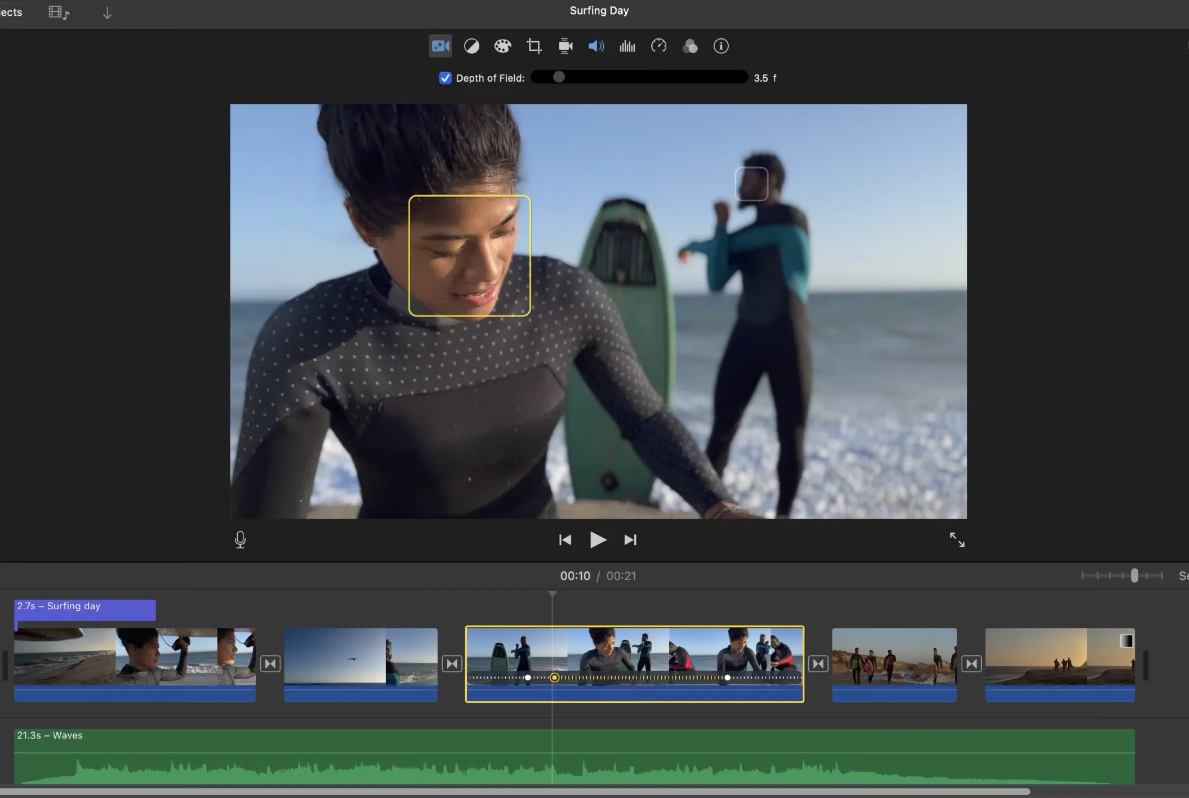This screenshot has height=798, width=1189.
Task: Open the Cinematic mode controls
Action: [x=439, y=46]
